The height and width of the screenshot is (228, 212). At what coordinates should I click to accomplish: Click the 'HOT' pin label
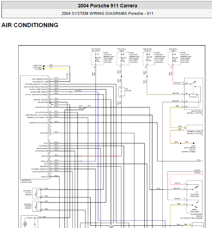pyautogui.click(x=46, y=164)
